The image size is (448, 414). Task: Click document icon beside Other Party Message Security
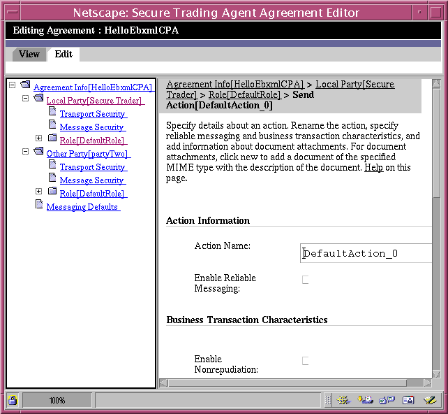pyautogui.click(x=52, y=178)
